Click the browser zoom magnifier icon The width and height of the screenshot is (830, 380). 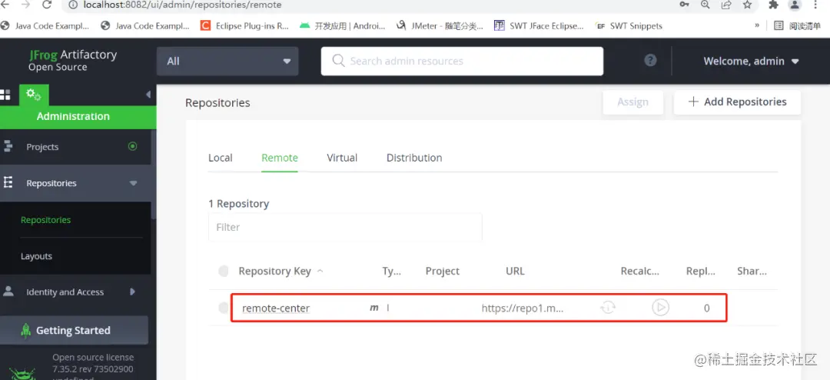[705, 5]
